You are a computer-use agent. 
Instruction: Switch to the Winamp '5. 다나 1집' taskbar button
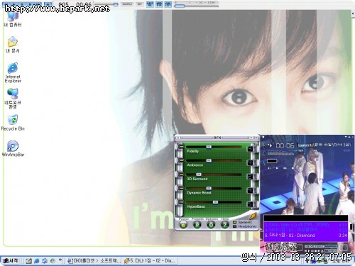pos(150,261)
